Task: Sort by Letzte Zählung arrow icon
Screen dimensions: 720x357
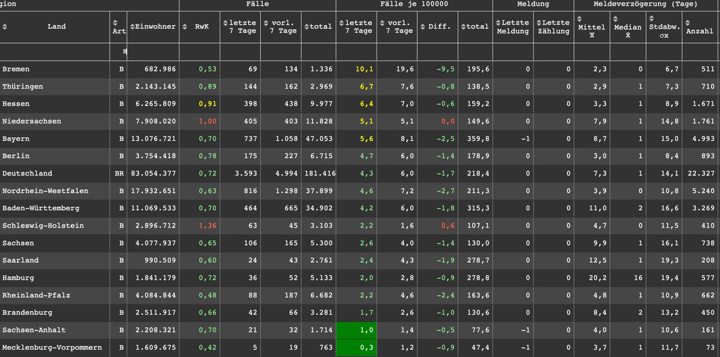Action: [x=539, y=23]
